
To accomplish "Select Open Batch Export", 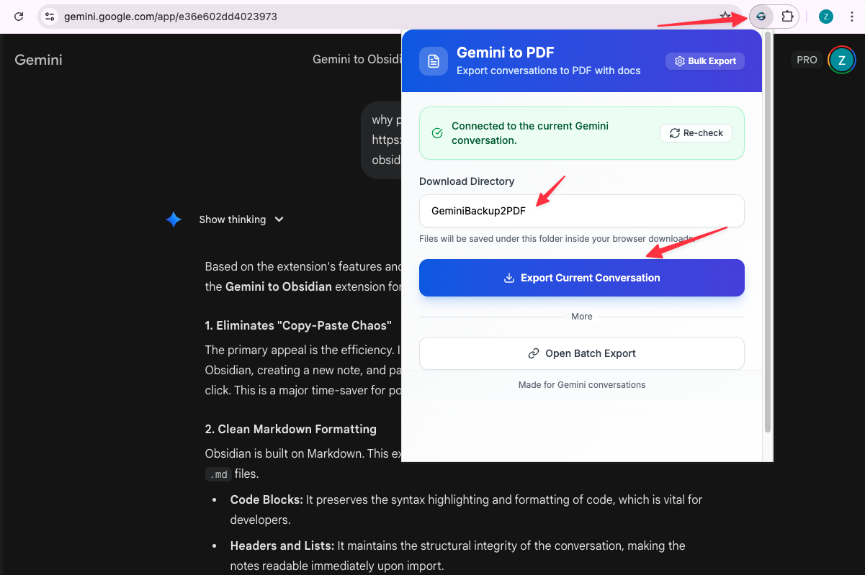I will coord(581,353).
